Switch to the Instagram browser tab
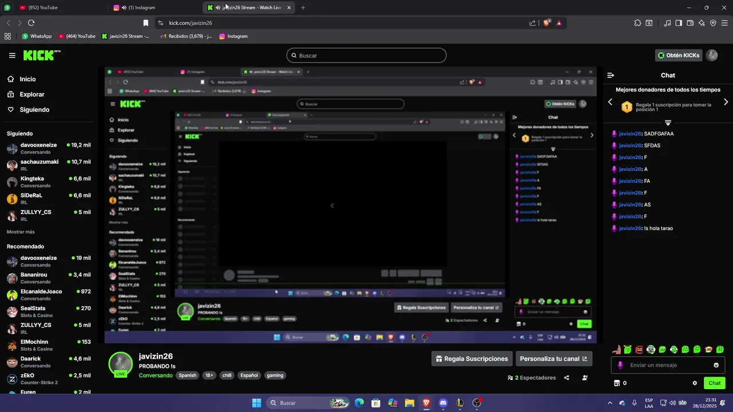 [x=155, y=7]
